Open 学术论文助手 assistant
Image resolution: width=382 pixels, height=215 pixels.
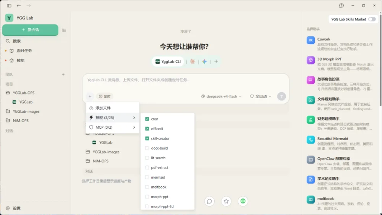click(340, 183)
